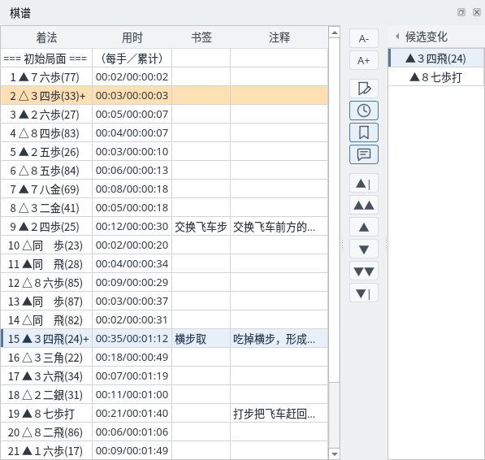Screen dimensions: 485x460
Task: Click time cell 00:21/00:01:40
Action: pyautogui.click(x=132, y=414)
